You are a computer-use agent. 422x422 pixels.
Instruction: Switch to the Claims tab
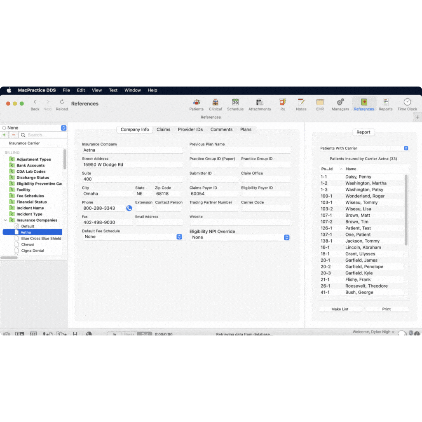163,129
